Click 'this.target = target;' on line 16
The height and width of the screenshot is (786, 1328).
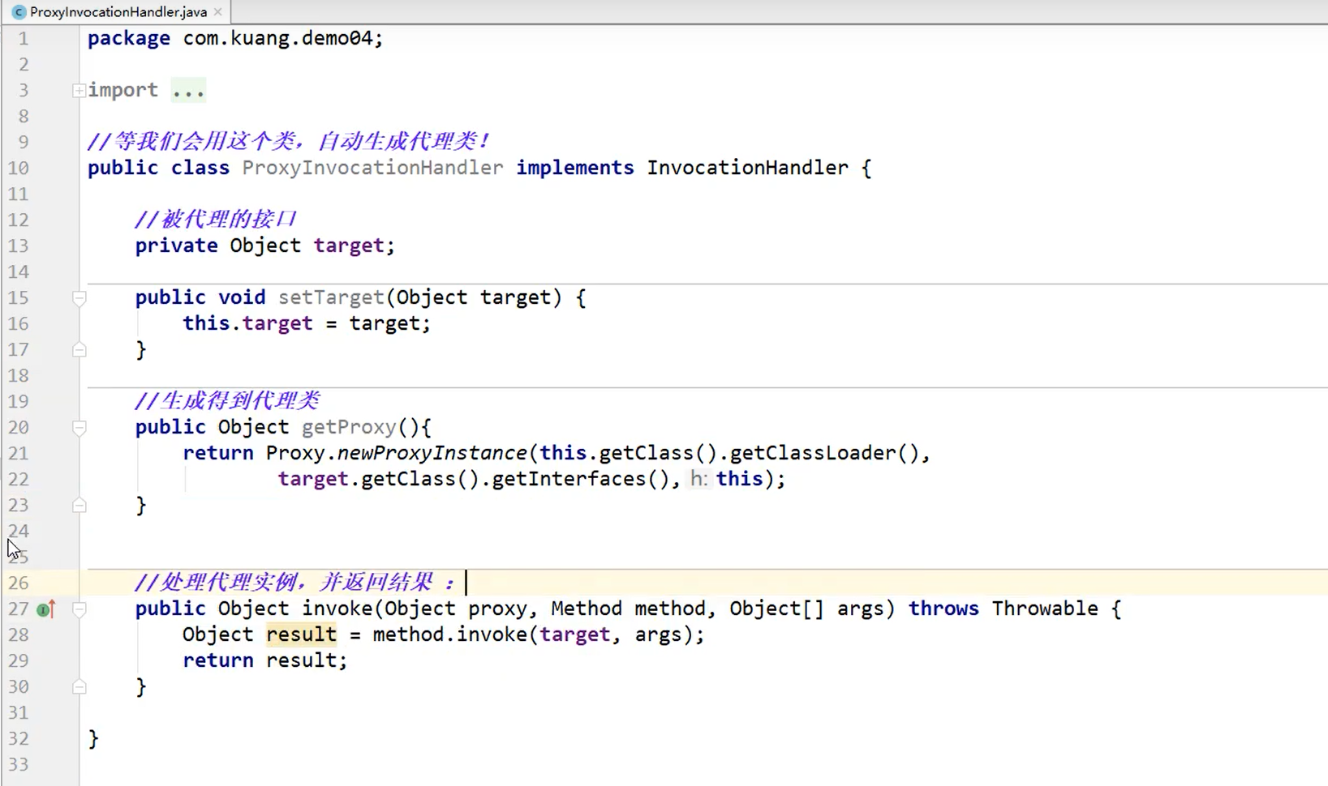307,323
